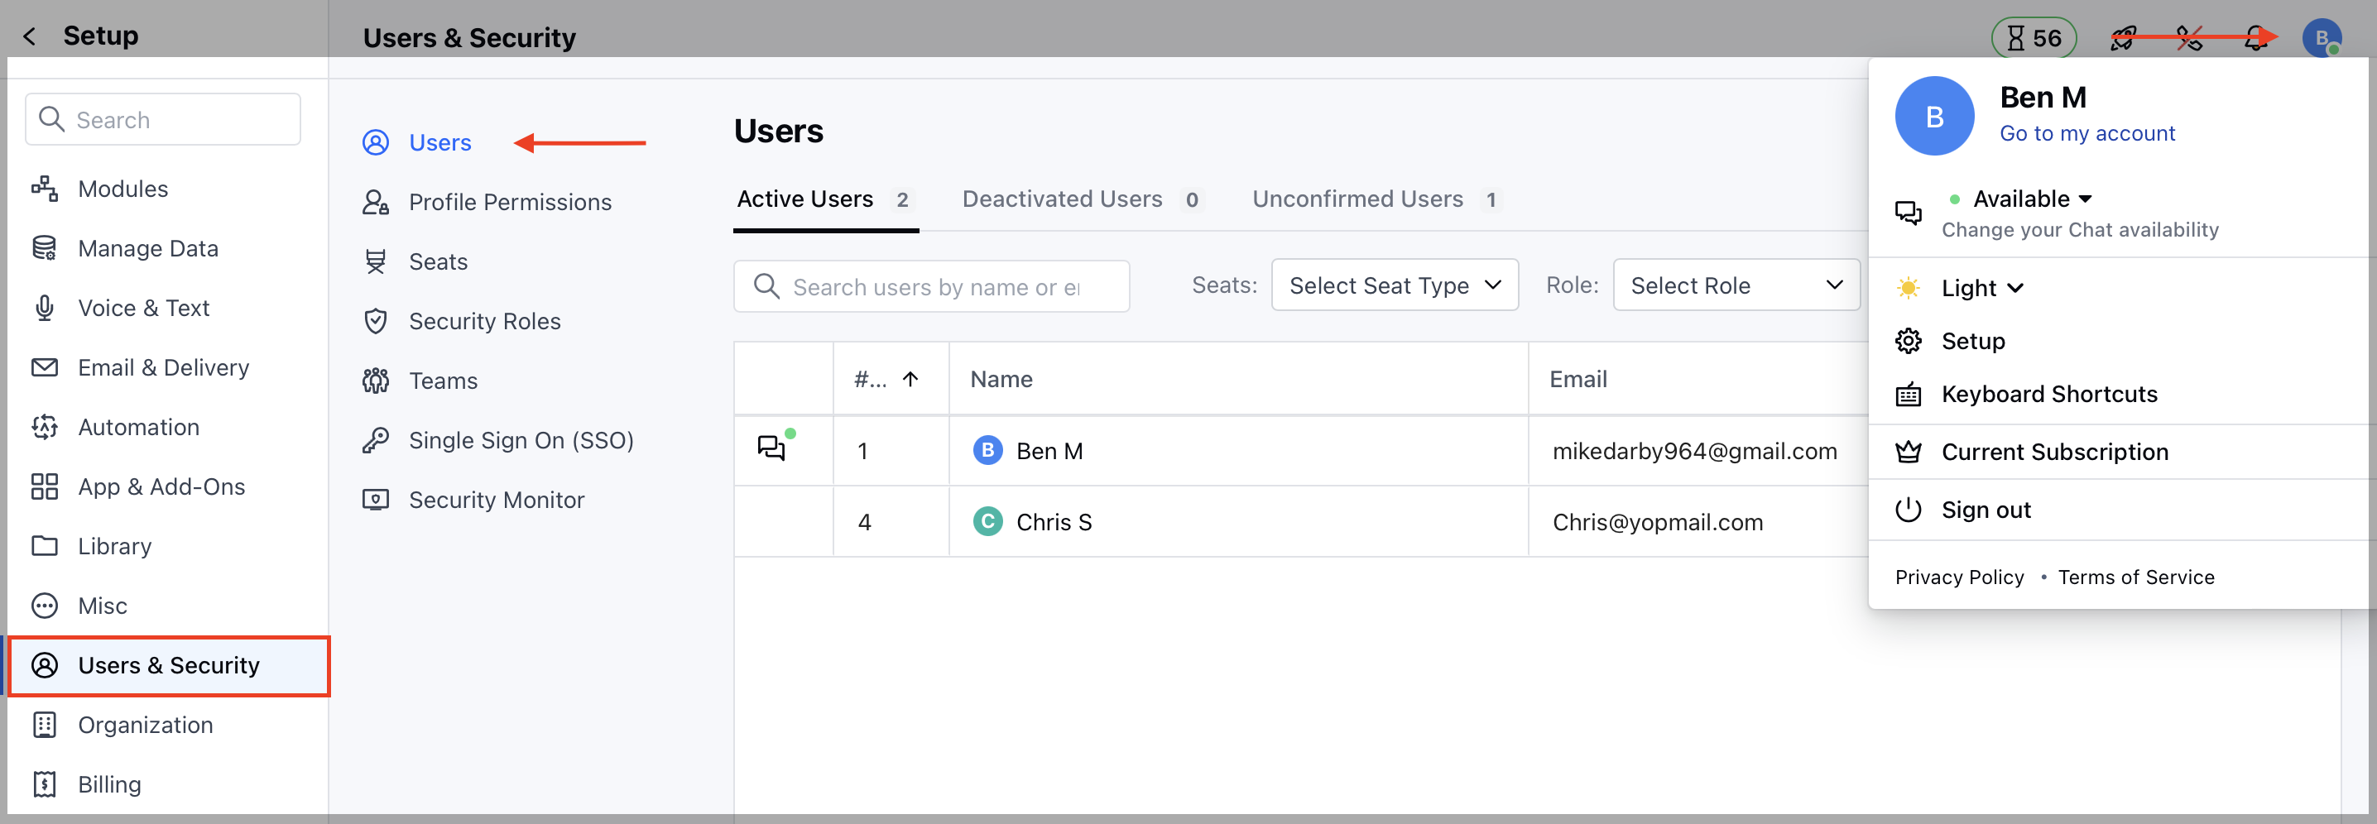Click the Automation icon in the sidebar
This screenshot has height=824, width=2377.
45,426
